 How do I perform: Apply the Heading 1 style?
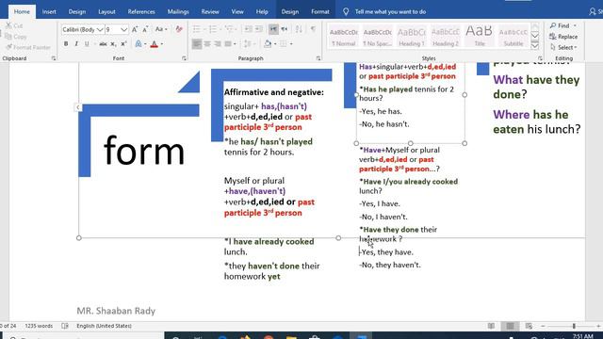(x=412, y=37)
